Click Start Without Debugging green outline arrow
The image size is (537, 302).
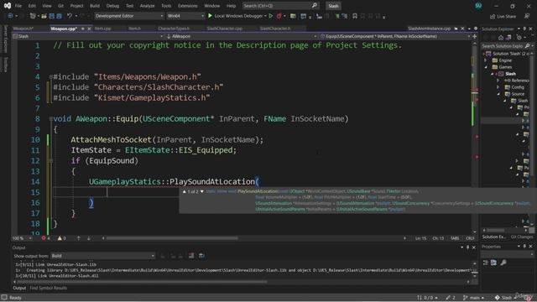tap(271, 16)
